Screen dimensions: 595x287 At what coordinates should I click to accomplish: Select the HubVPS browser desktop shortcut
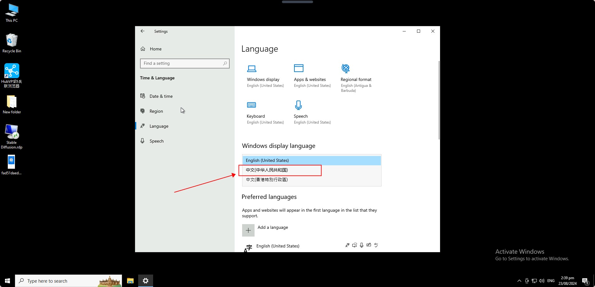coord(12,76)
